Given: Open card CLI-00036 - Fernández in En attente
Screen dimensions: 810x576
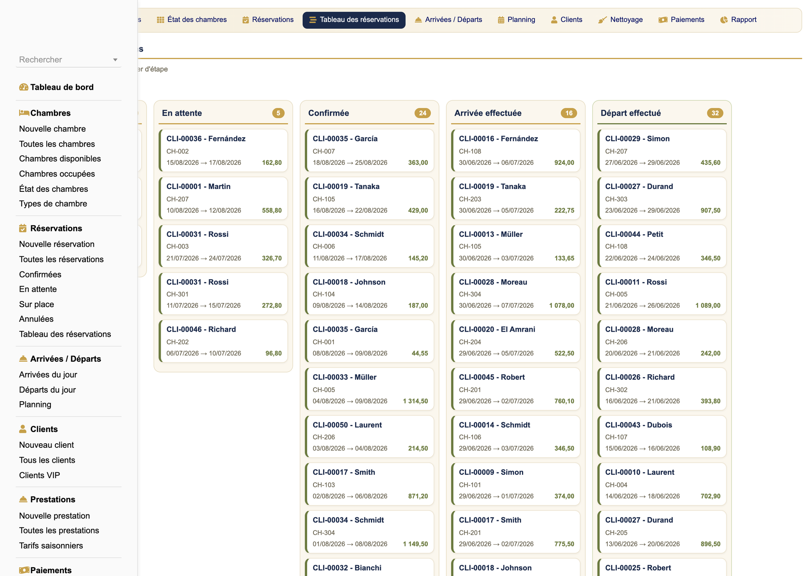Looking at the screenshot, I should (223, 150).
